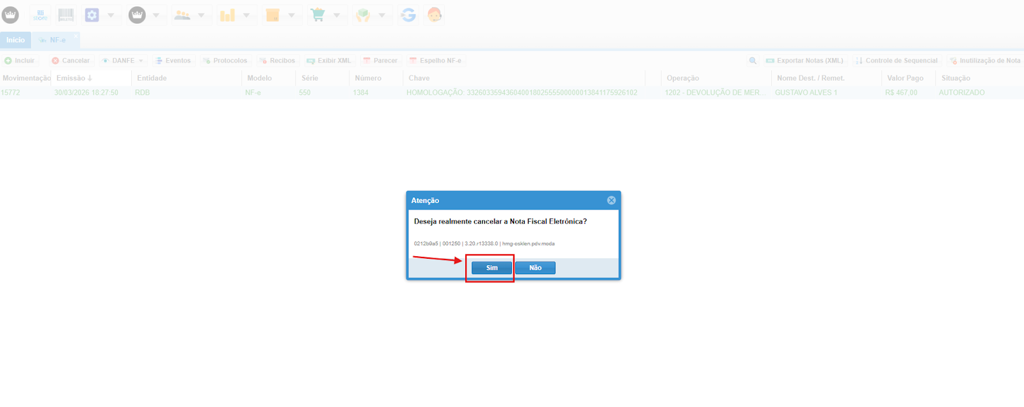Click Sim to confirm cancellation
The height and width of the screenshot is (407, 1024).
[492, 268]
